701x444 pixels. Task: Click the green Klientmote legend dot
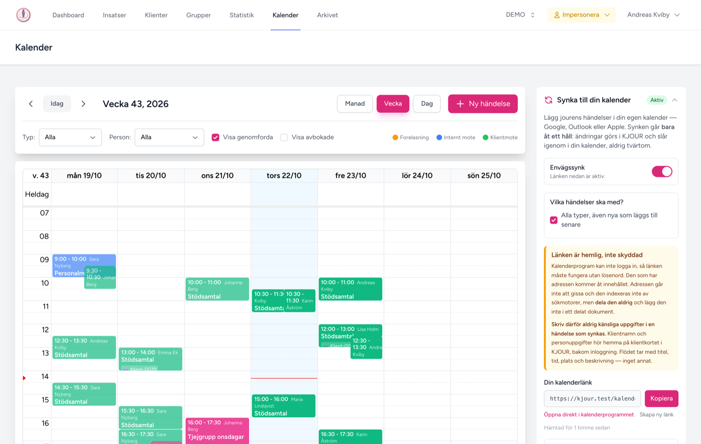tap(485, 137)
